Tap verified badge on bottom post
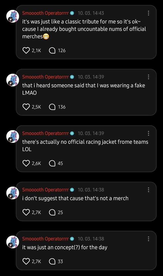This screenshot has height=276, width=163. pyautogui.click(x=72, y=239)
